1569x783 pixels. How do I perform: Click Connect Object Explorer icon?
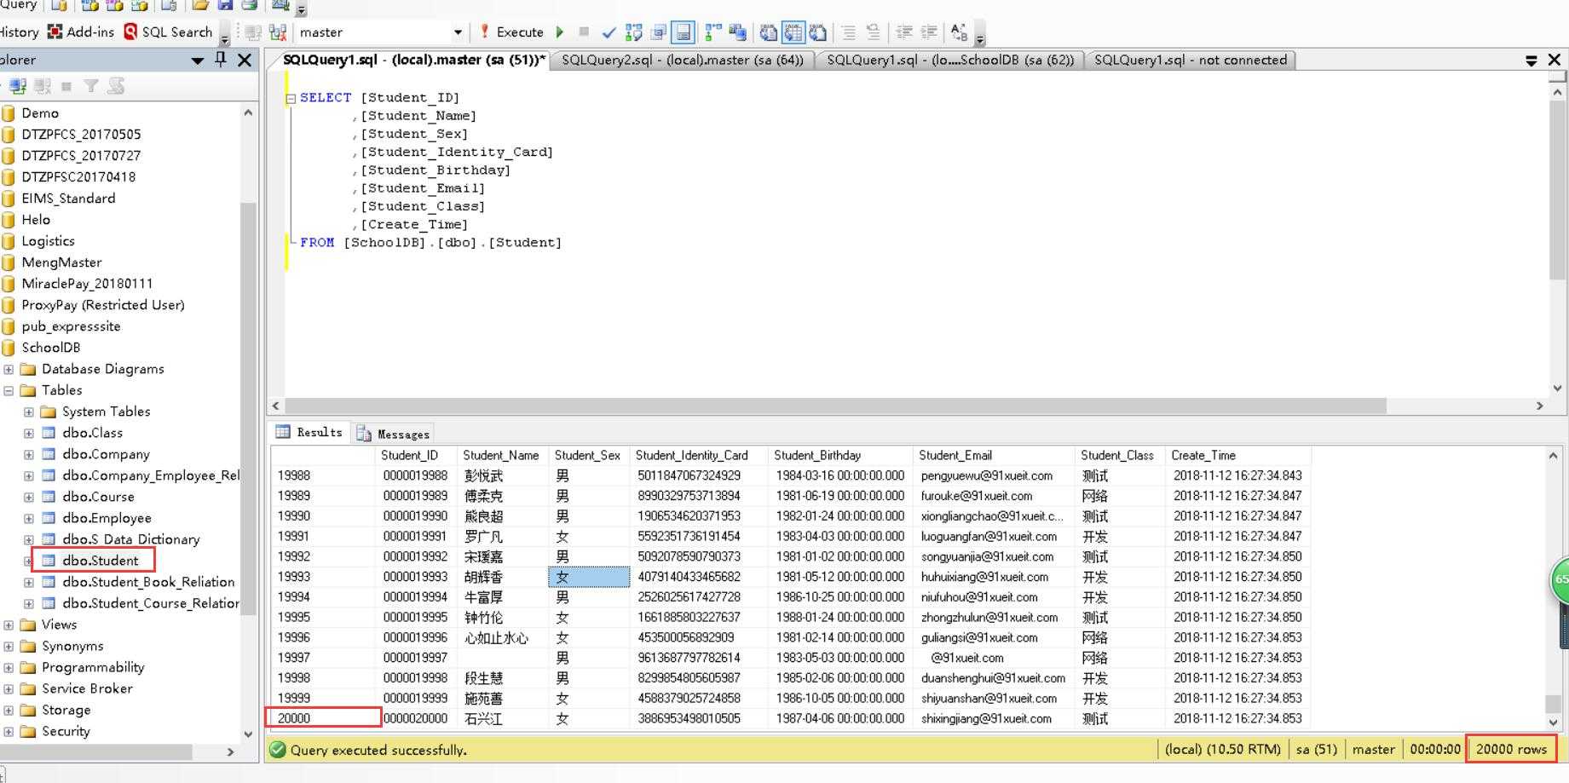click(x=18, y=86)
